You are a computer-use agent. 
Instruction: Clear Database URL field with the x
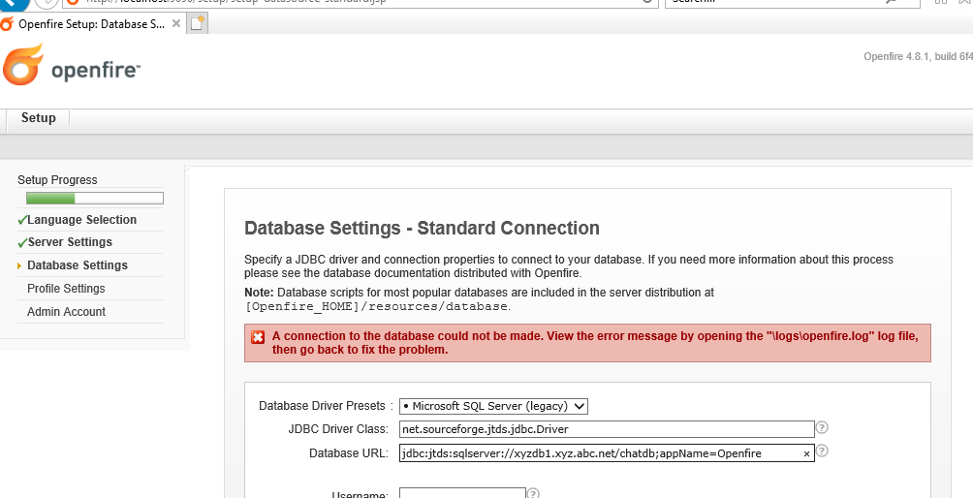click(x=806, y=453)
